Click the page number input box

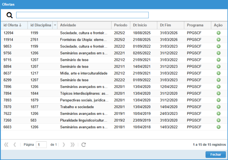coord(41,145)
